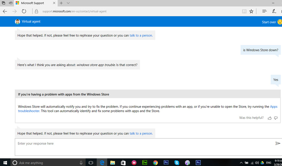This screenshot has height=166, width=282.
Task: Select the Microsoft Support tab
Action: [x=32, y=3]
